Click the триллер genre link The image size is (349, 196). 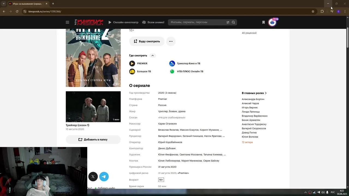163,111
